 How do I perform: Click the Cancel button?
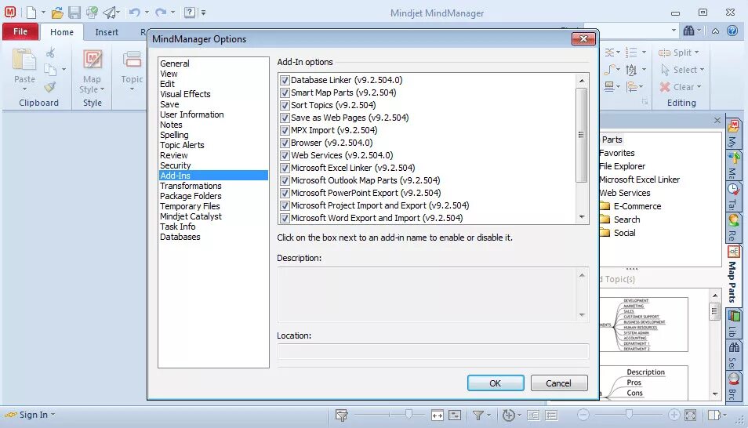tap(559, 383)
